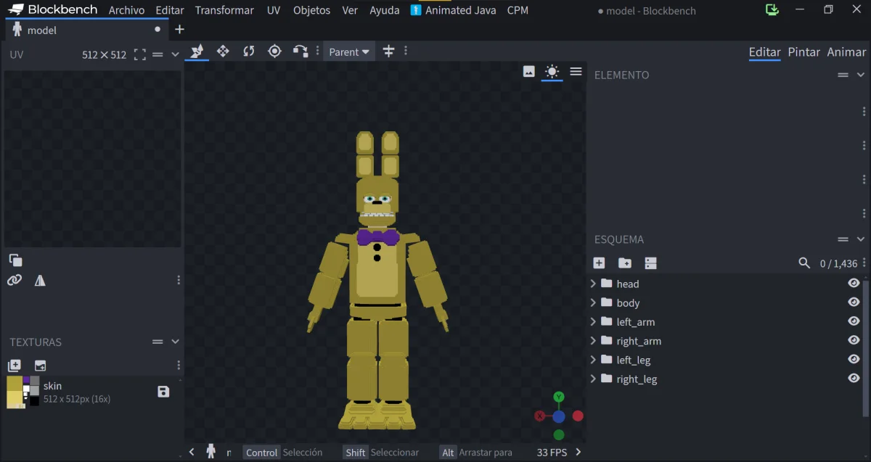Expand the right_leg group
Screen dimensions: 871x462
pyautogui.click(x=593, y=378)
